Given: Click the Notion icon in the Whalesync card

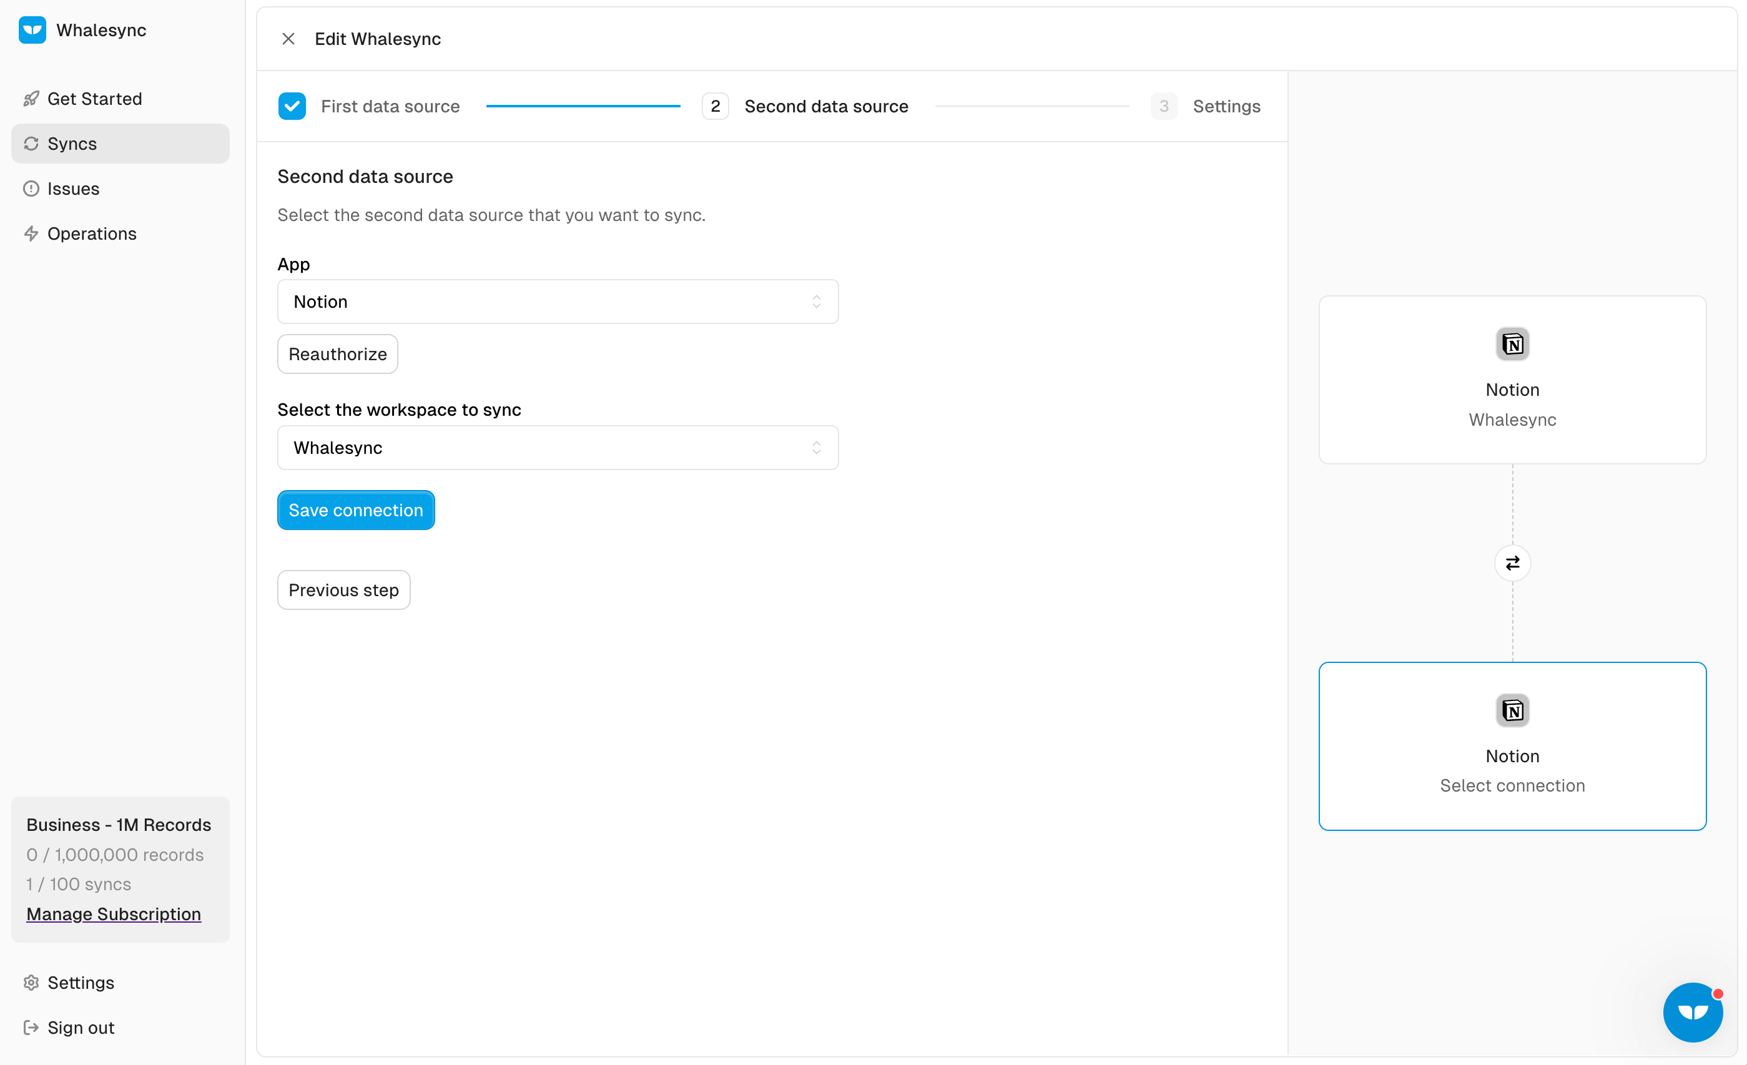Looking at the screenshot, I should click(x=1512, y=344).
